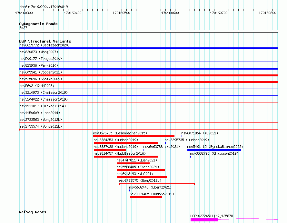Viewport: 287px width, 223px height.
Task: Open the nsv3384253 (Audano2019) label
Action: tap(116, 140)
